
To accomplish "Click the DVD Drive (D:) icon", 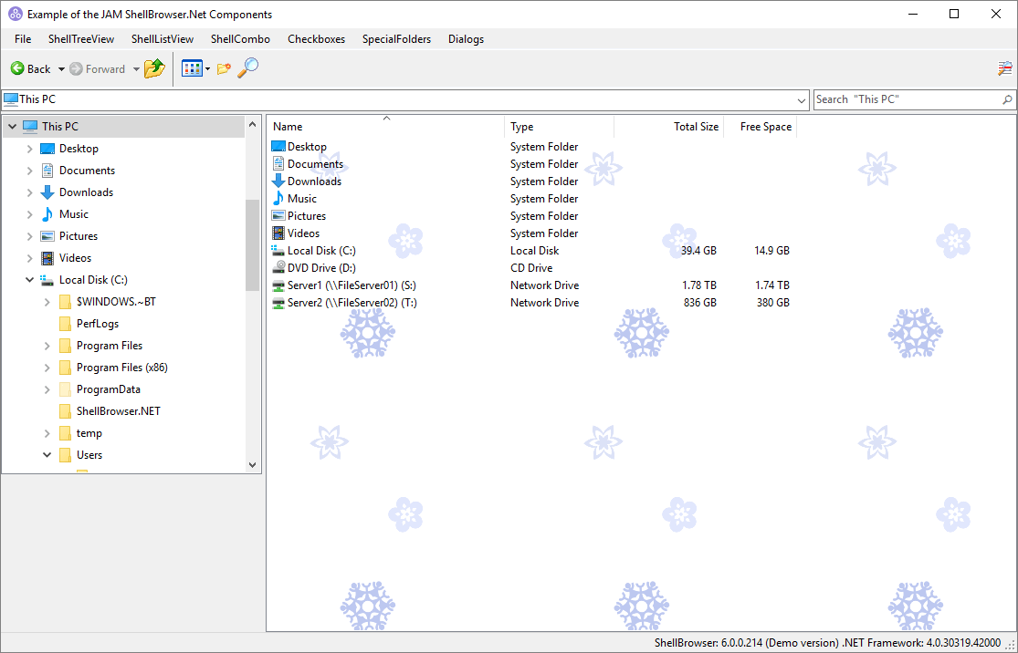I will point(279,267).
